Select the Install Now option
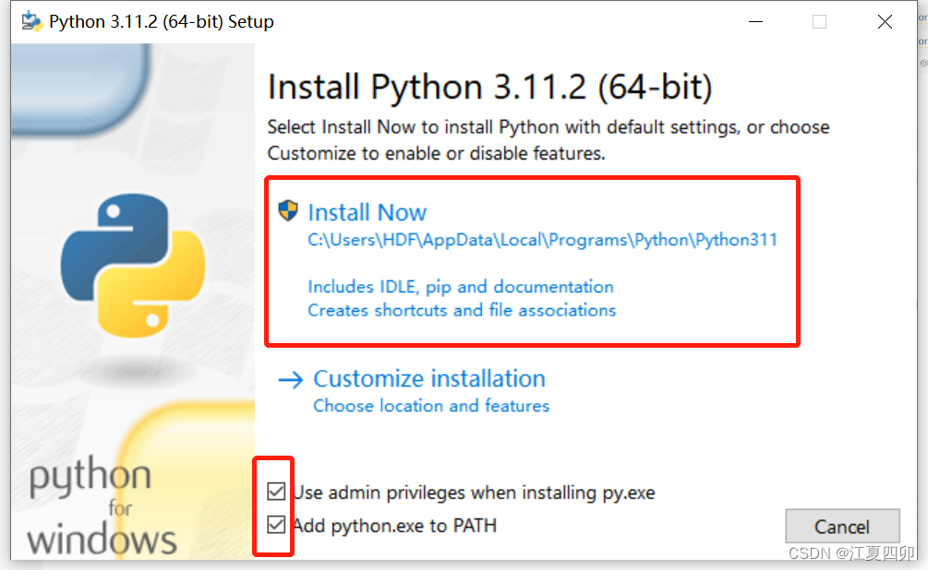This screenshot has width=928, height=570. [367, 212]
